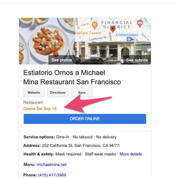Get Directions to the restaurant
This screenshot has width=176, height=178.
pos(58,93)
